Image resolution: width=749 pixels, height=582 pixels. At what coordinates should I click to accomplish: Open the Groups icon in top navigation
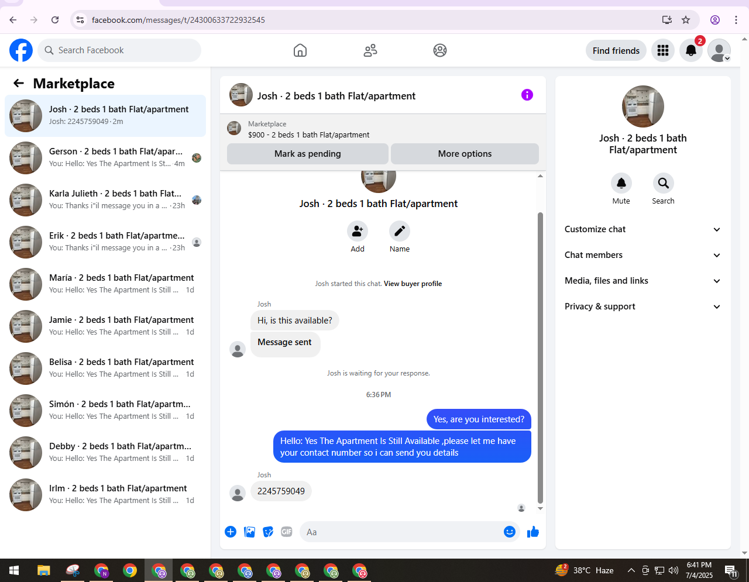(440, 50)
